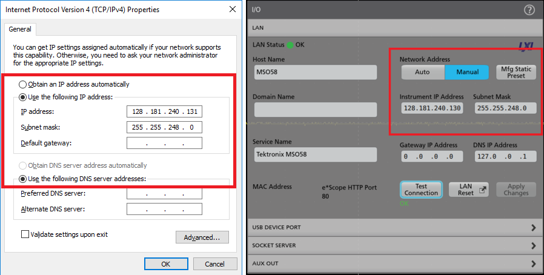Image resolution: width=544 pixels, height=275 pixels.
Task: Click the Advanced button
Action: [x=202, y=237]
